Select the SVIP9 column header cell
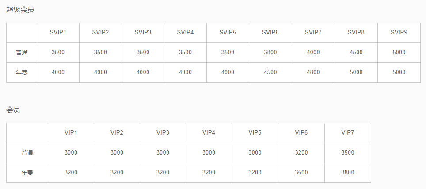The image size is (426, 189). click(x=399, y=33)
